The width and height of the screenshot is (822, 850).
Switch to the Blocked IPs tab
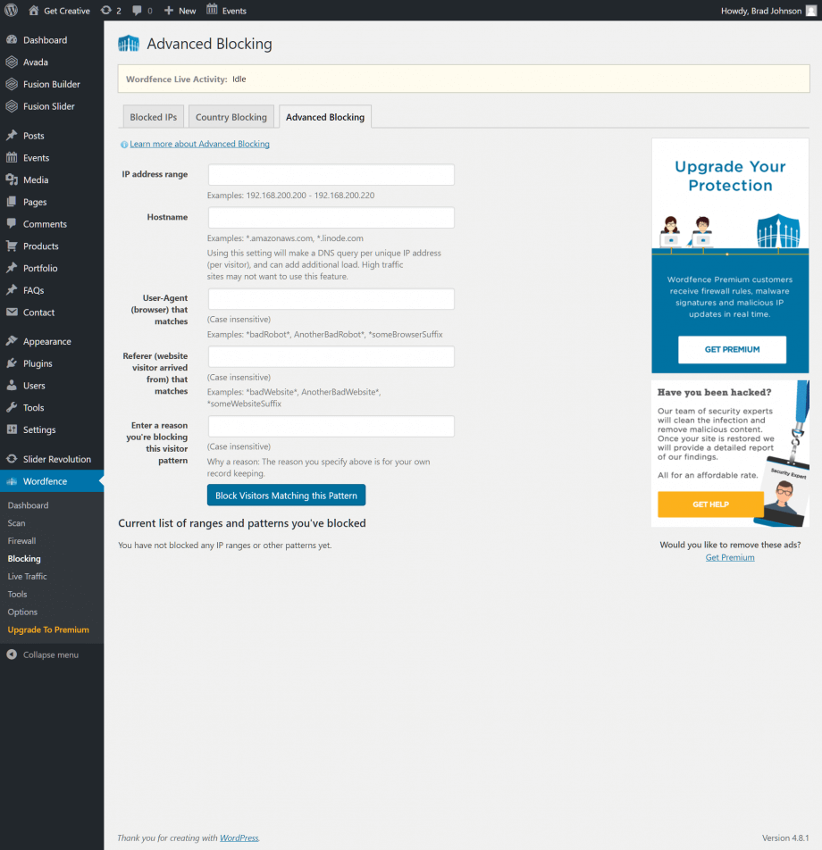pos(153,116)
